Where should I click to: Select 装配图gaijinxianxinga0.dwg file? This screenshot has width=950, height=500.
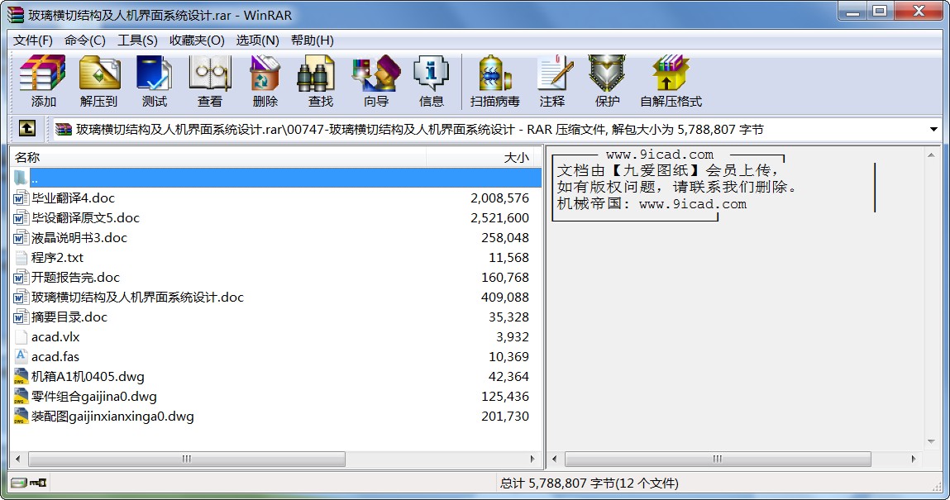click(x=112, y=417)
